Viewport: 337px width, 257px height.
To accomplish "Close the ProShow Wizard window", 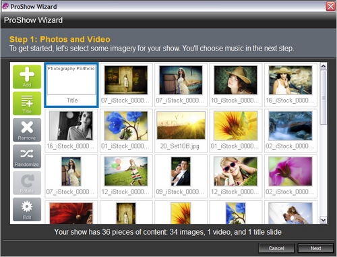I will pos(331,6).
